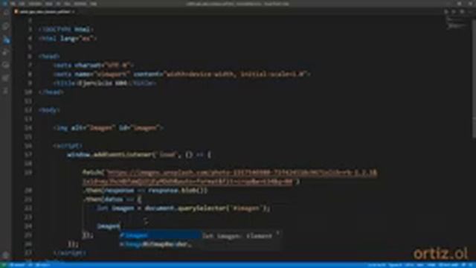The height and width of the screenshot is (268, 476).
Task: Open the Selection menu
Action: 35,4
